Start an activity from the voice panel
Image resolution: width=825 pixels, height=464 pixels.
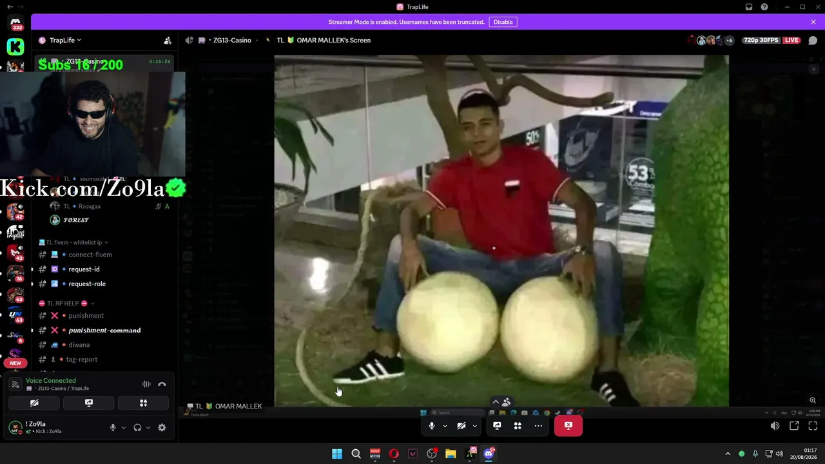point(143,403)
